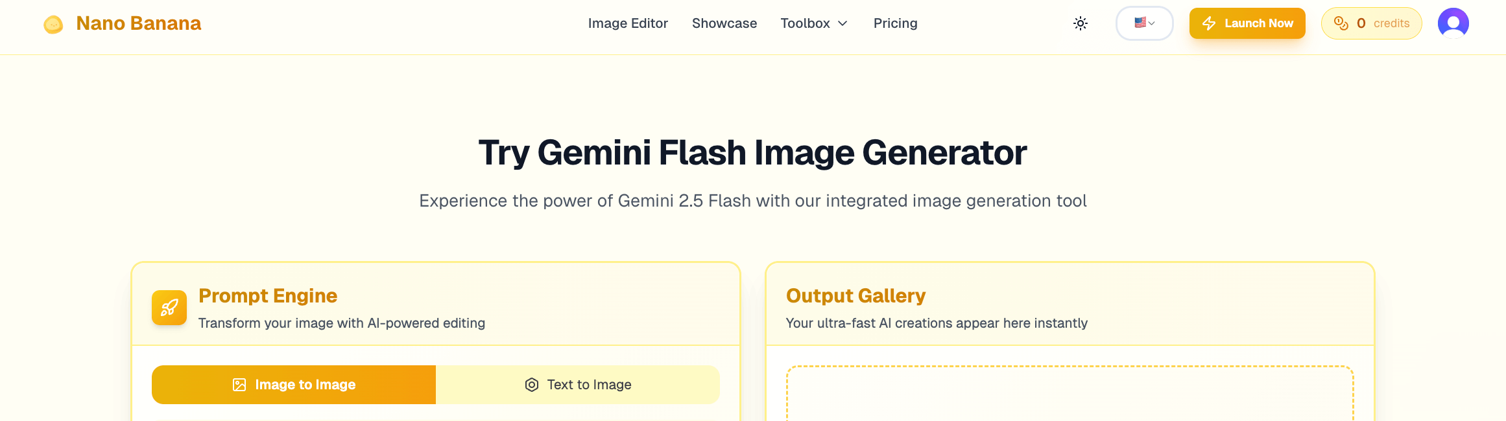This screenshot has height=421, width=1506.
Task: Click the lightning bolt icon on Launch Now
Action: pos(1210,23)
